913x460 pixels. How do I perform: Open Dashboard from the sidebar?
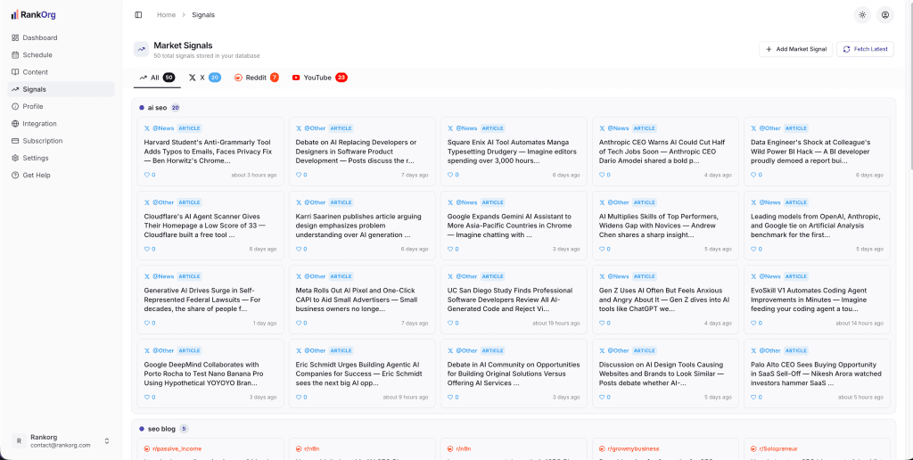click(39, 37)
